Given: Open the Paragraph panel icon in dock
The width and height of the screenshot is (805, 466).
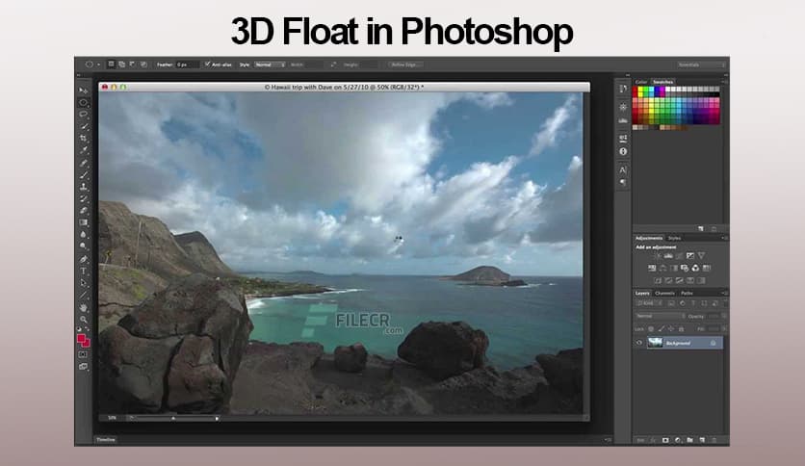Looking at the screenshot, I should 623,182.
